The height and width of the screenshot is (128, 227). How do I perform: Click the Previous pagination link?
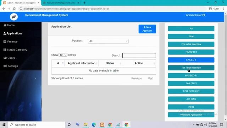click(x=137, y=78)
